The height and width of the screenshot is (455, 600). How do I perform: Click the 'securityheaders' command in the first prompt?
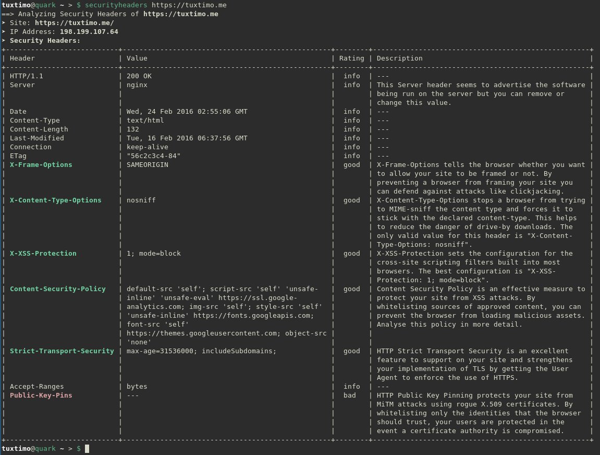[116, 5]
